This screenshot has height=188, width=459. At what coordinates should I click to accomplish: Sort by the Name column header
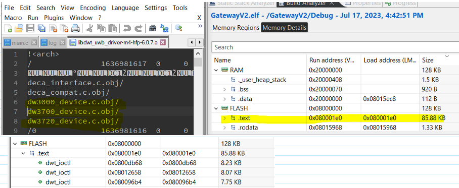[259, 60]
